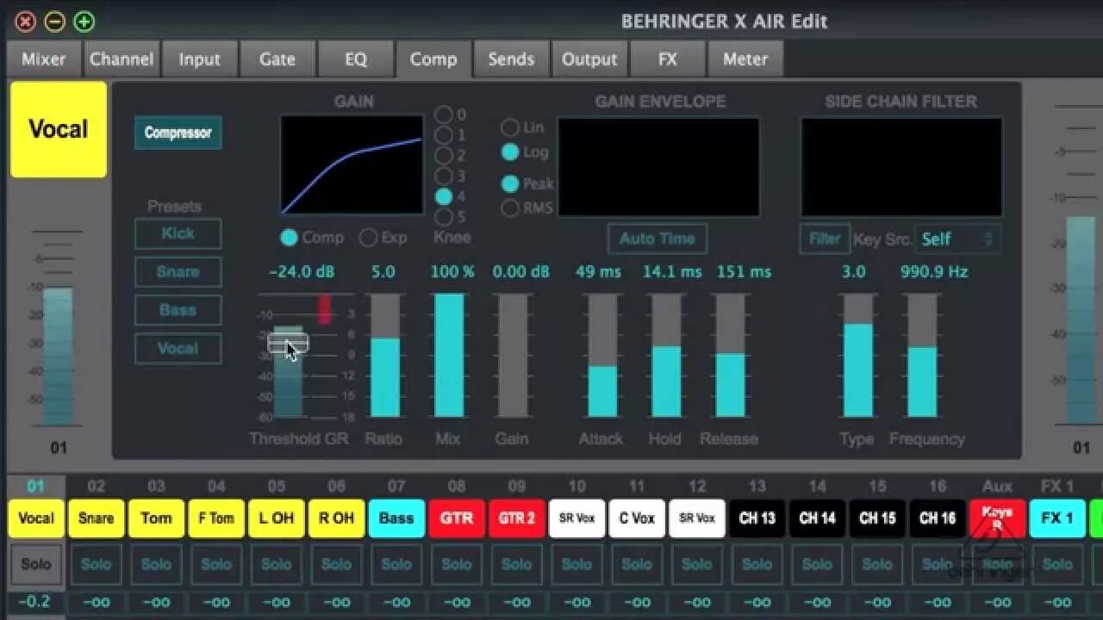Click the 5.0 ratio value
Image resolution: width=1103 pixels, height=620 pixels.
point(383,272)
